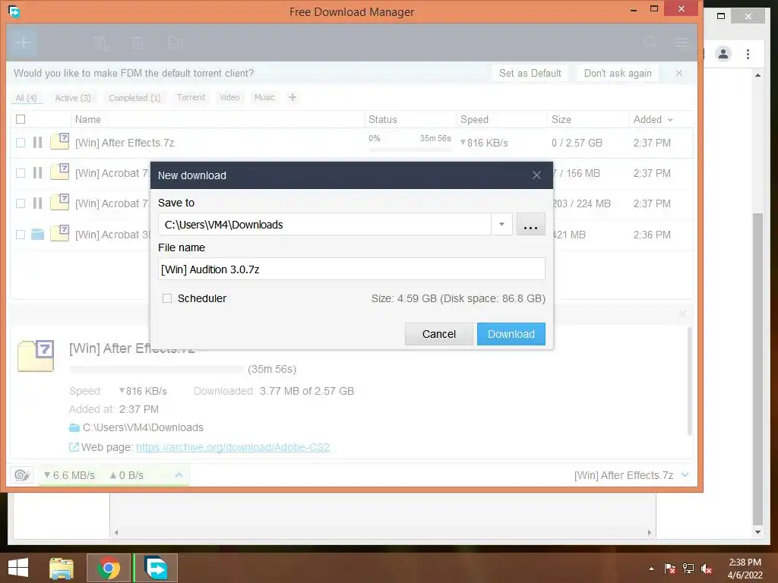Screen dimensions: 778x583
Task: Click external web page link icon
Action: click(x=74, y=447)
